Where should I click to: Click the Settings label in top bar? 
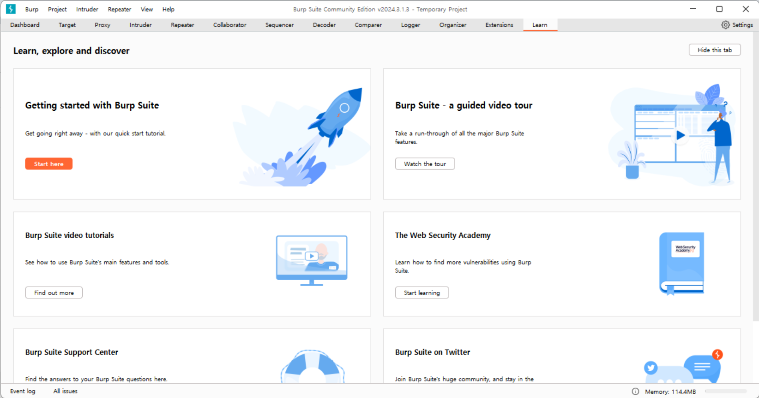coord(743,25)
